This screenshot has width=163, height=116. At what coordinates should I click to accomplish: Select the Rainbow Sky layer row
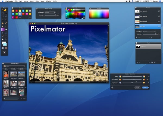(x=148, y=21)
